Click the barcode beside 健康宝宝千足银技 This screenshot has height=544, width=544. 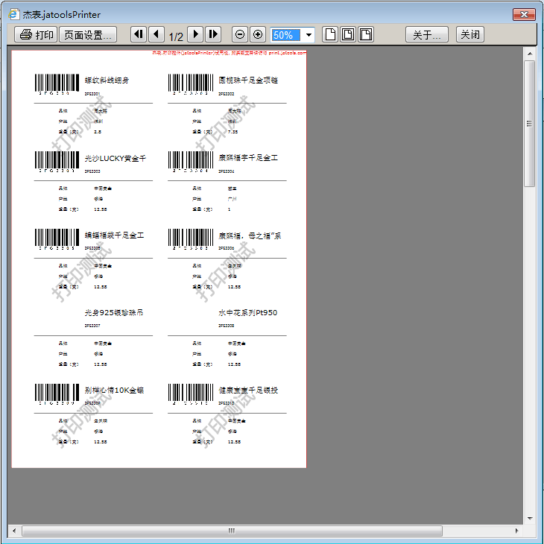191,394
